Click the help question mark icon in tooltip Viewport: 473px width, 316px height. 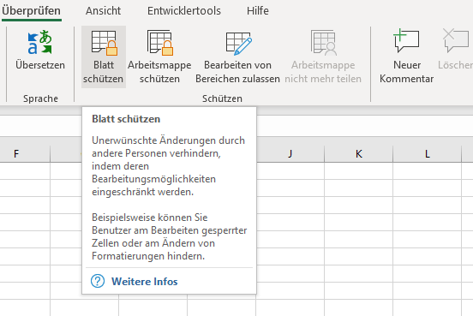coord(98,281)
